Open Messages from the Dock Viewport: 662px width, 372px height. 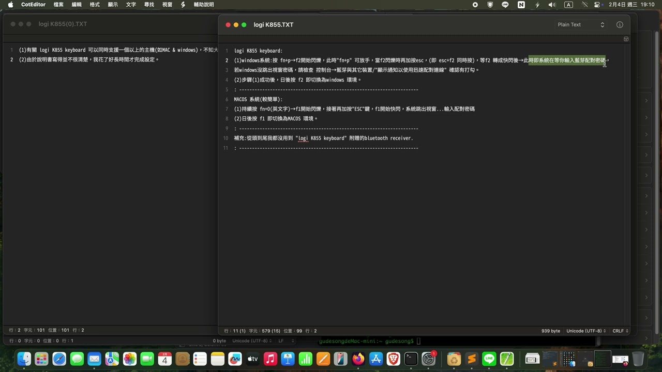click(77, 359)
